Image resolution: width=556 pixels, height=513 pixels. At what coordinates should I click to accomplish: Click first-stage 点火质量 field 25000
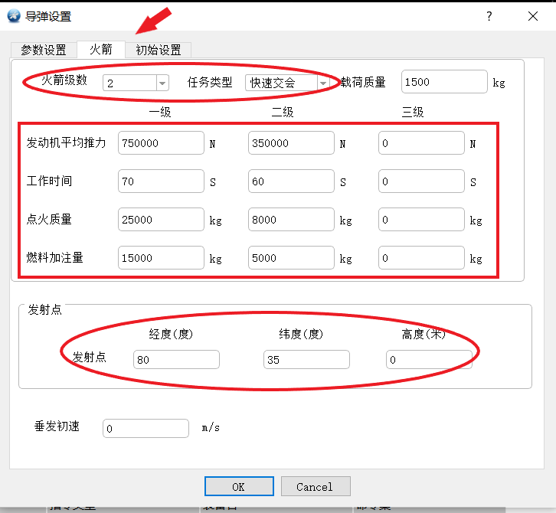pyautogui.click(x=161, y=220)
